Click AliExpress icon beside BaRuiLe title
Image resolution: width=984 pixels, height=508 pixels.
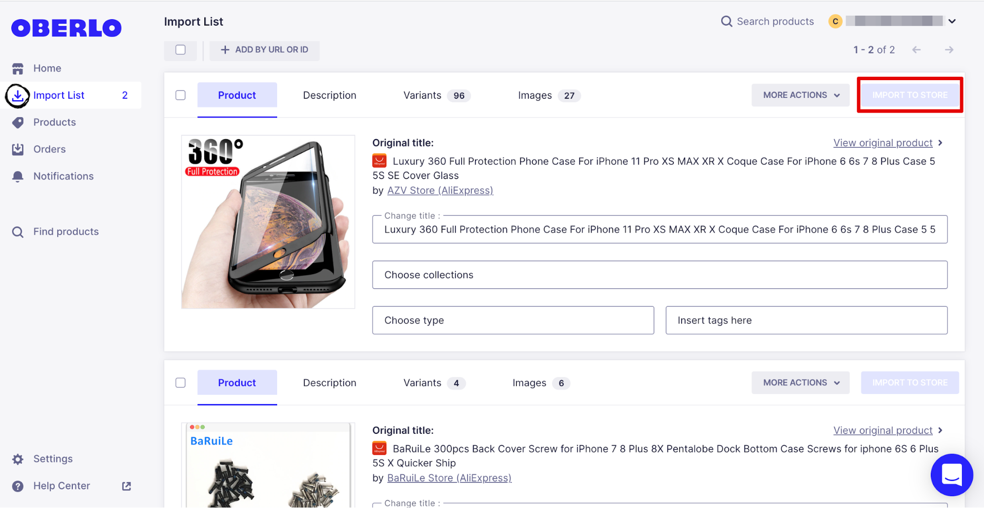(380, 448)
